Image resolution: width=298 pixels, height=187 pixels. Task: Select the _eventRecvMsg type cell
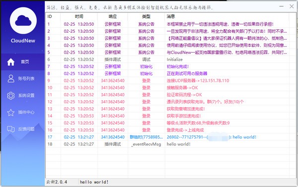tap(147, 144)
